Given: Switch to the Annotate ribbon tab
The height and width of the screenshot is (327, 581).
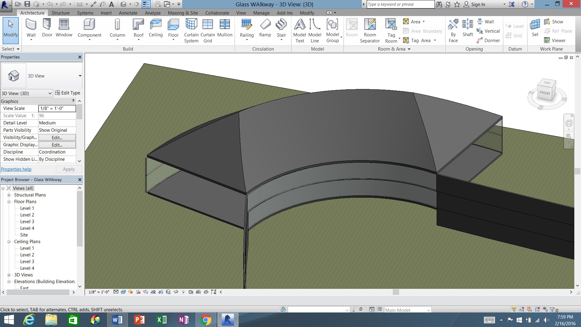Looking at the screenshot, I should pyautogui.click(x=128, y=13).
